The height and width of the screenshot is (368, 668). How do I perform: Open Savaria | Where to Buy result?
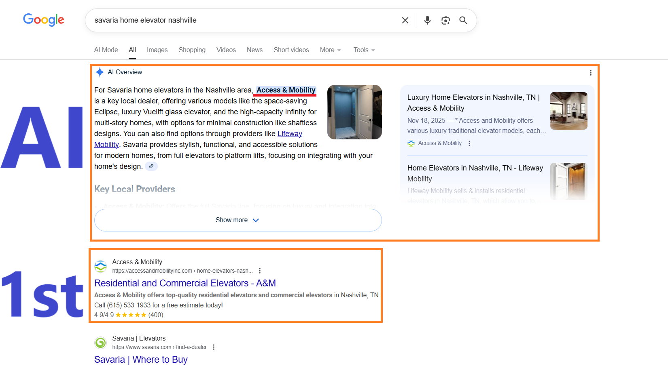pos(141,360)
